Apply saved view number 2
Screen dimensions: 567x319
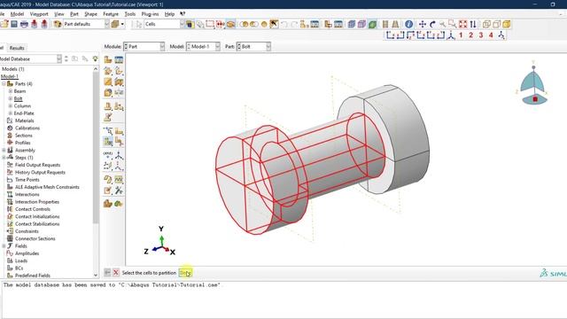coord(470,35)
